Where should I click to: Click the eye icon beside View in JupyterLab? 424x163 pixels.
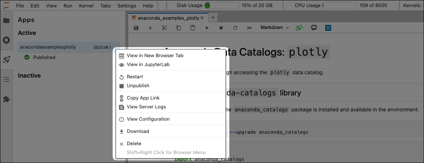[x=122, y=65]
